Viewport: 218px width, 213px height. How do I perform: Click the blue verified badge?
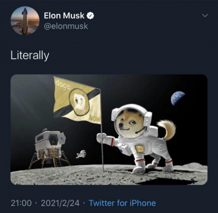click(x=90, y=16)
